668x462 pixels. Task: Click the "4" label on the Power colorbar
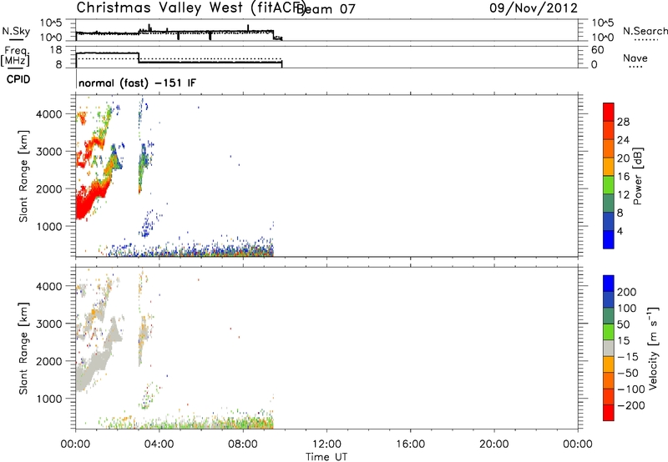coord(620,231)
